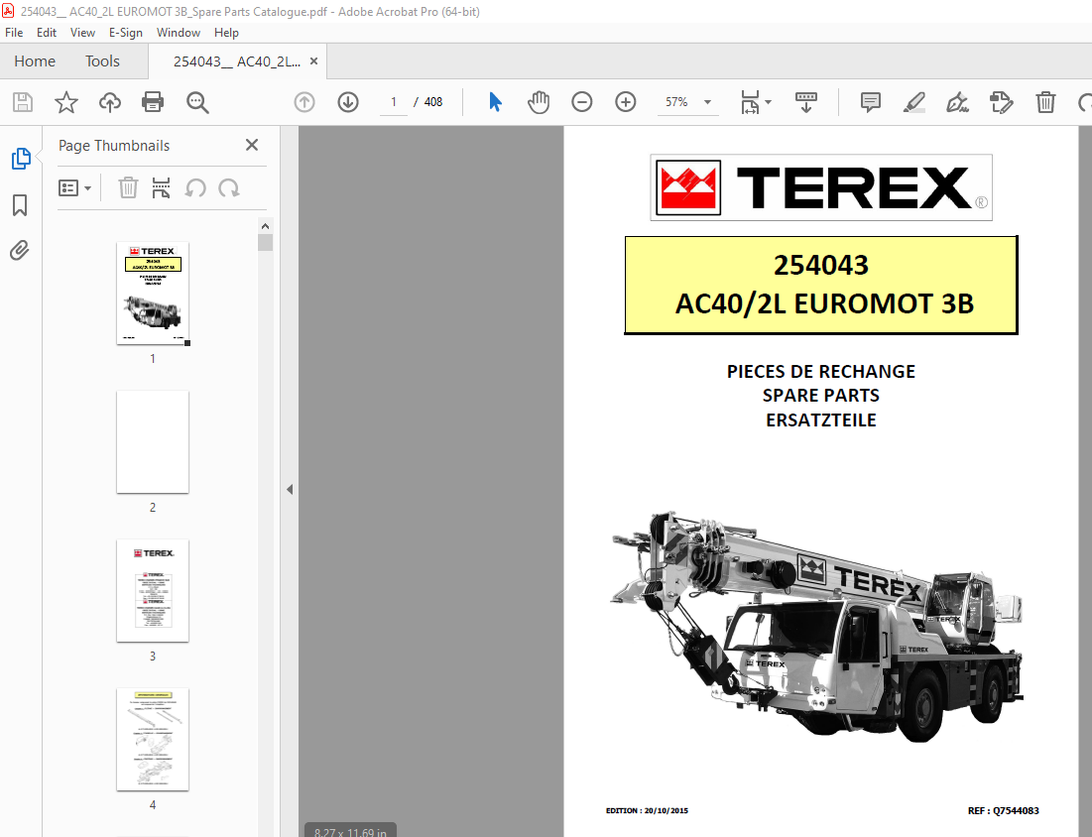Click the Save file icon
The image size is (1092, 837).
pyautogui.click(x=22, y=102)
